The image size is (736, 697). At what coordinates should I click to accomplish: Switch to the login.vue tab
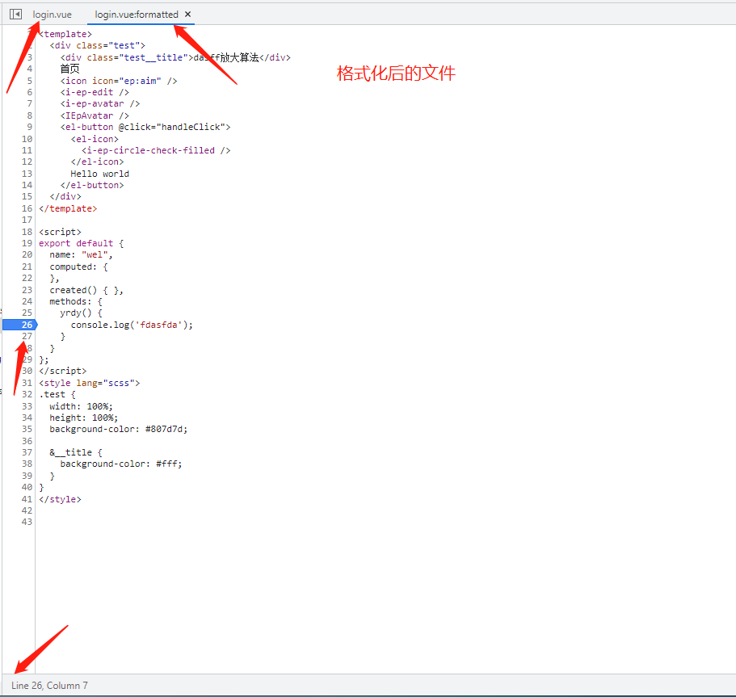tap(52, 14)
